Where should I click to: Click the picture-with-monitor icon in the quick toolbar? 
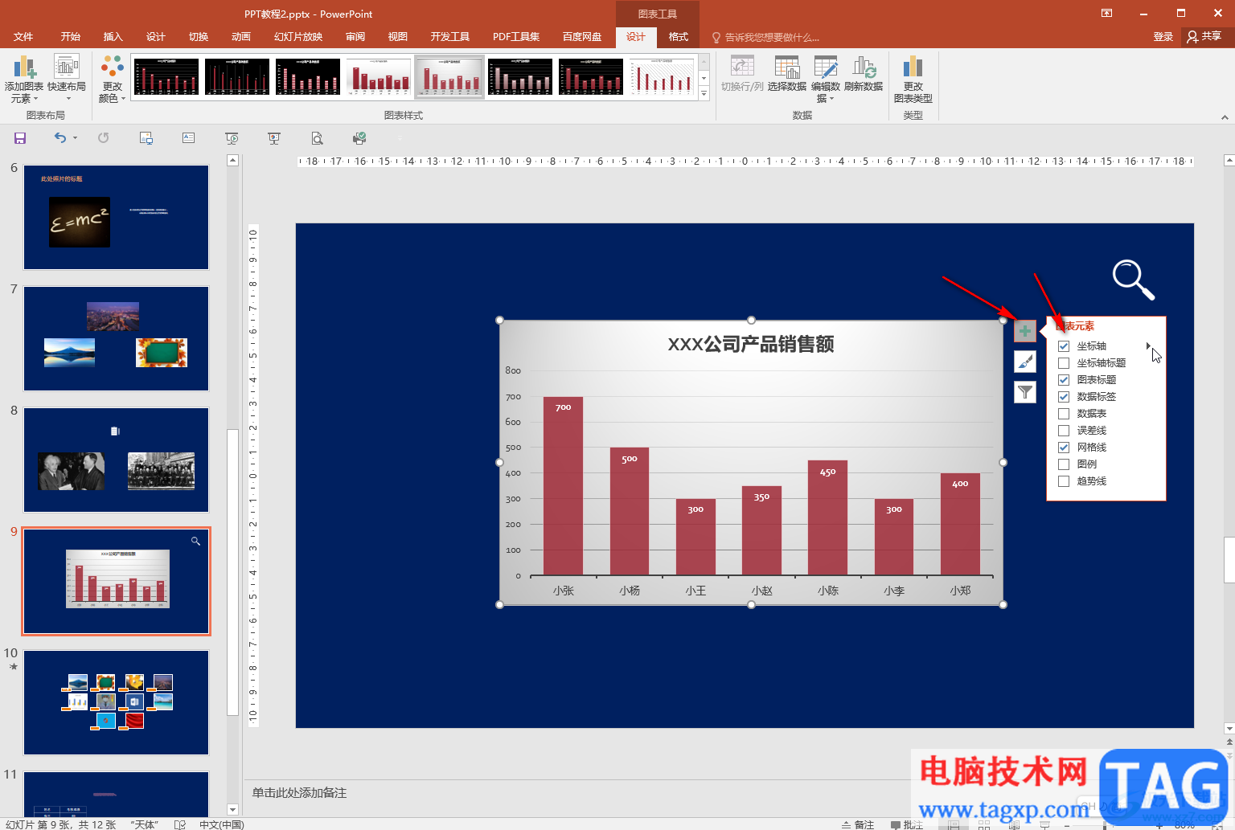146,138
